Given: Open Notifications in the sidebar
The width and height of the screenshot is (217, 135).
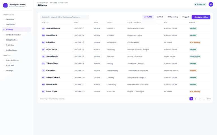Looking at the screenshot, I should click(x=17, y=50).
